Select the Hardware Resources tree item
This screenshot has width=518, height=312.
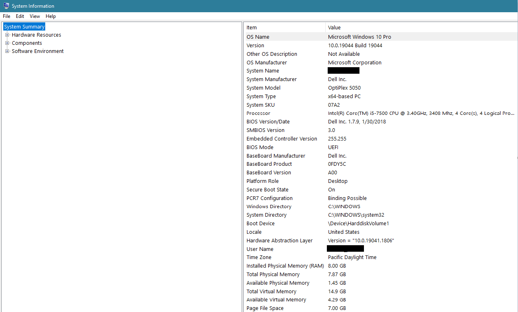point(36,35)
